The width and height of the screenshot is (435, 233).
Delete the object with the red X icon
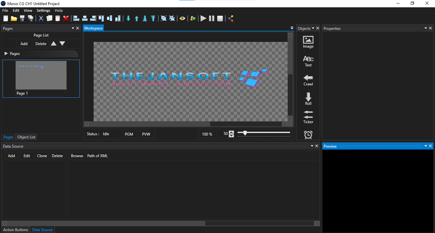(x=66, y=18)
